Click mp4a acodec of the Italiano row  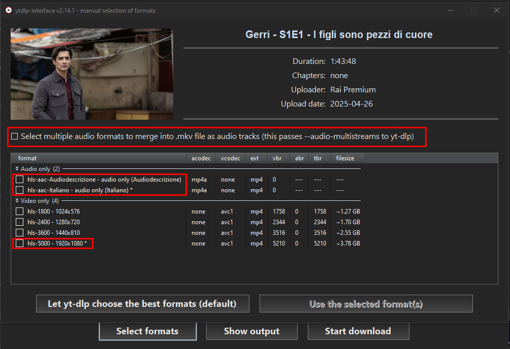click(199, 190)
